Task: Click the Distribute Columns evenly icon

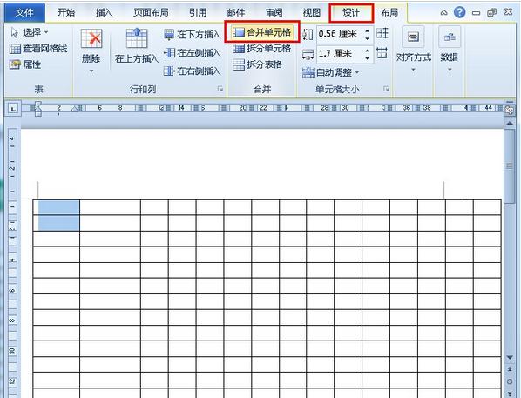Action: click(x=382, y=53)
